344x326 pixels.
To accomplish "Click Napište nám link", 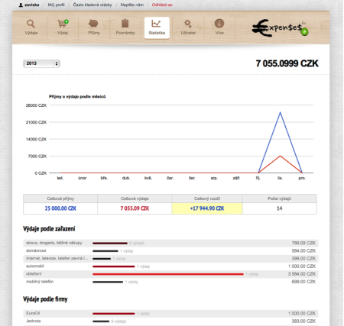I will pos(132,5).
